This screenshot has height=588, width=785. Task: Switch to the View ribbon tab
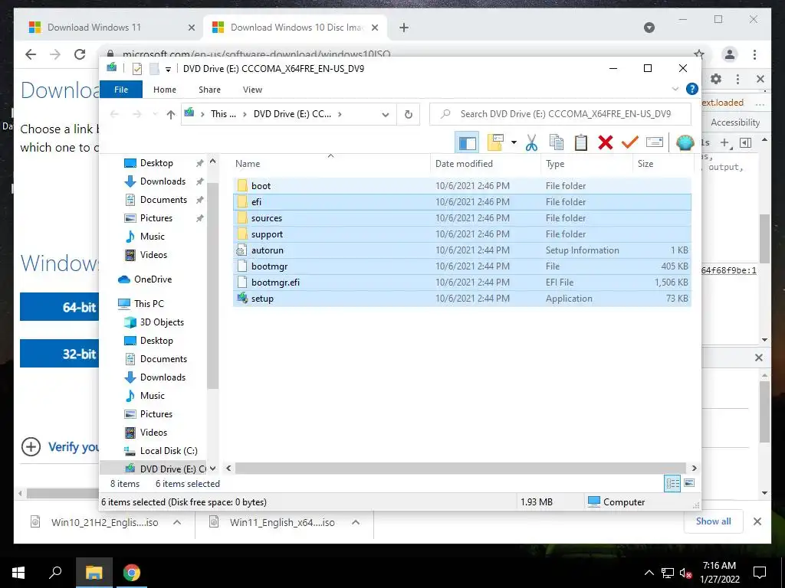pyautogui.click(x=252, y=90)
